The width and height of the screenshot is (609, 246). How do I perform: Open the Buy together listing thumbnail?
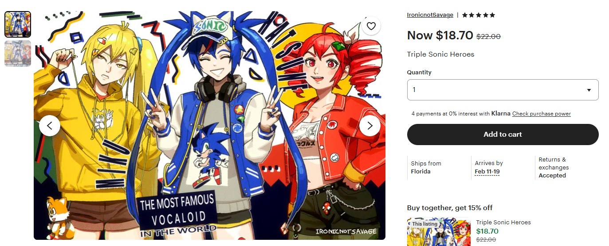point(439,232)
